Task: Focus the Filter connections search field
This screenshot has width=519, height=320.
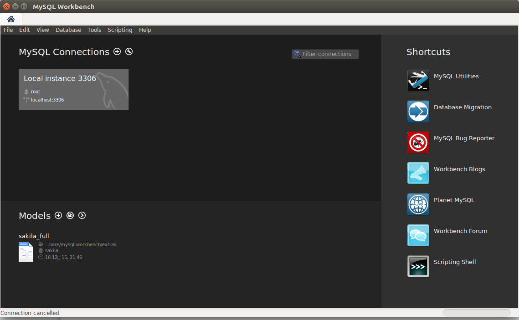Action: click(x=325, y=54)
